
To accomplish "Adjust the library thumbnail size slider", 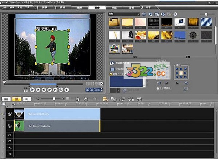I will point(206,14).
